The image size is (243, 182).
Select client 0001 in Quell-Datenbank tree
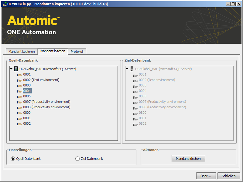point(27,74)
